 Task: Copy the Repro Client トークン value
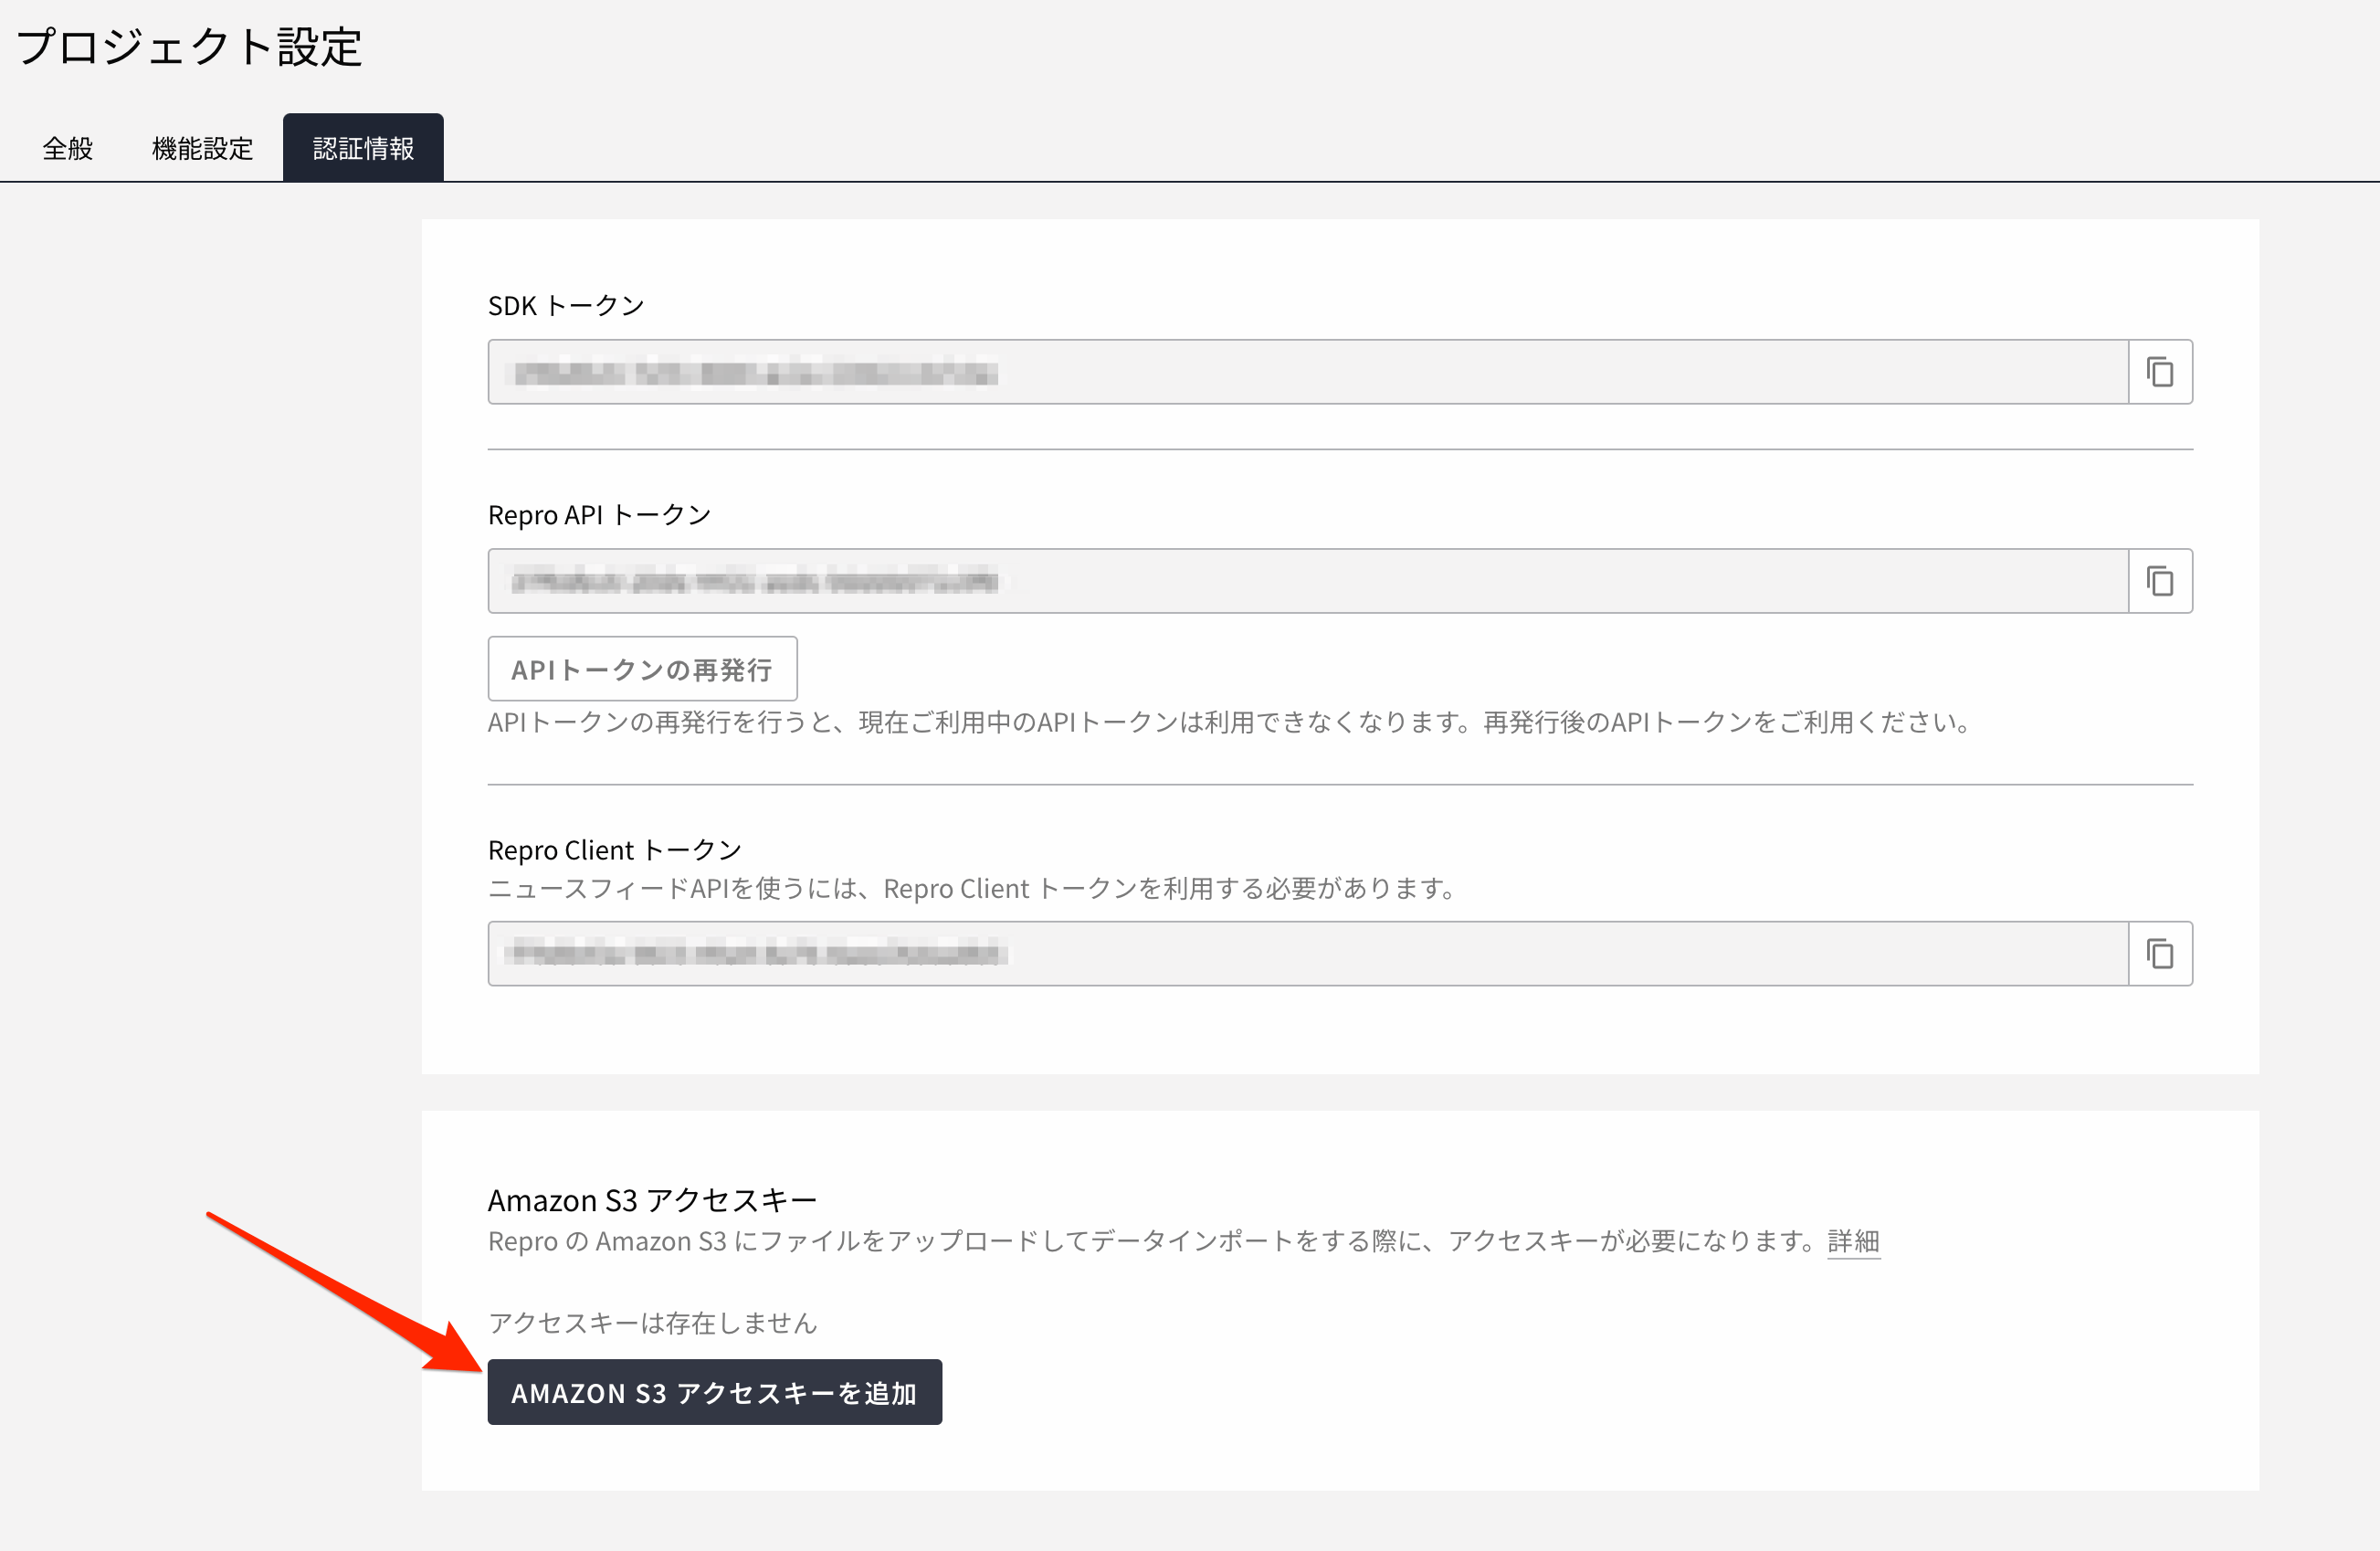2160,954
